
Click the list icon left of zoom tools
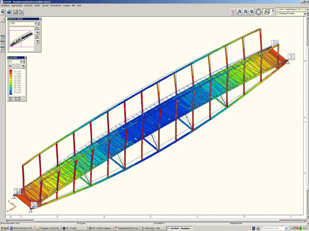point(233,12)
